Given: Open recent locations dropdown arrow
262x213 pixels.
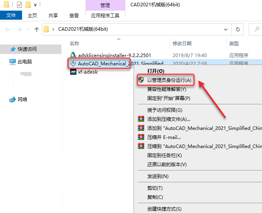Looking at the screenshot, I should pyautogui.click(x=29, y=30).
